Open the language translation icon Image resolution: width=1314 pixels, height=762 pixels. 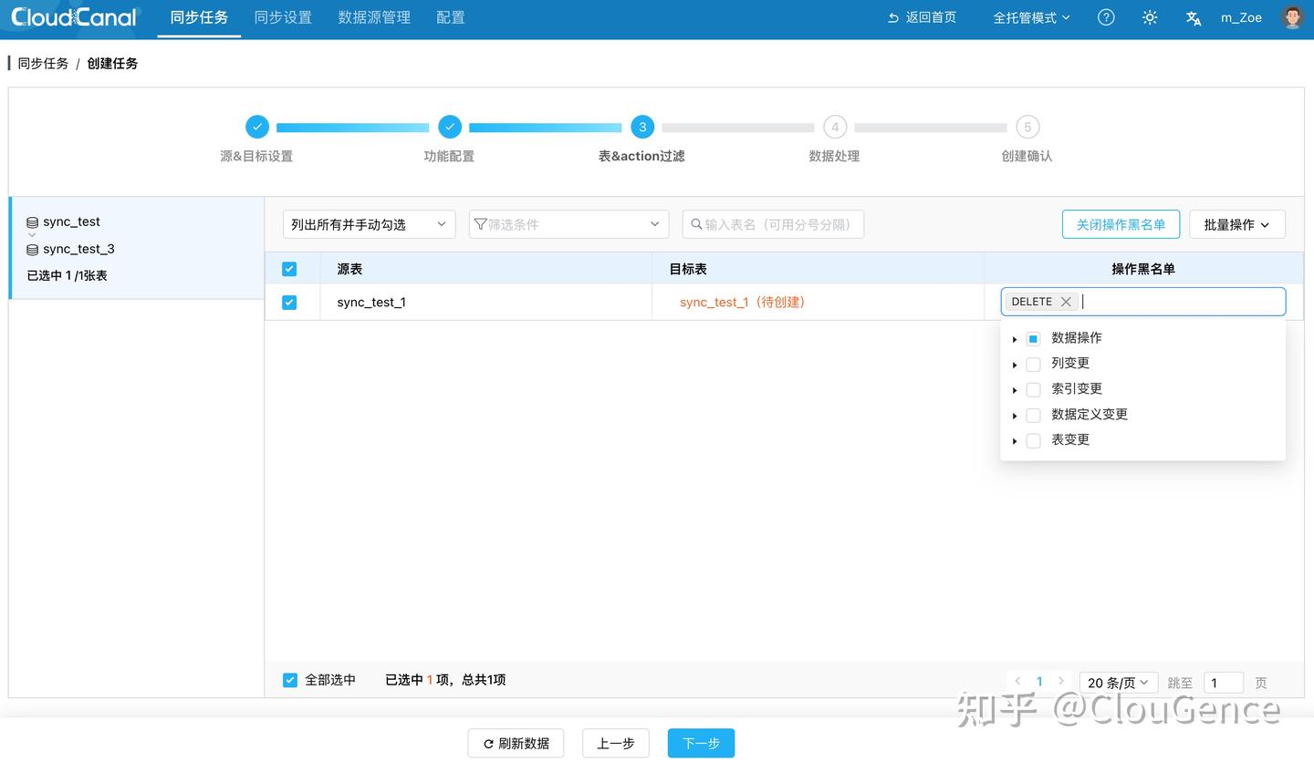[x=1193, y=18]
